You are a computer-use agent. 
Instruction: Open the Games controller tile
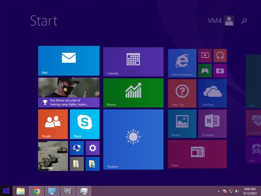pos(205,71)
